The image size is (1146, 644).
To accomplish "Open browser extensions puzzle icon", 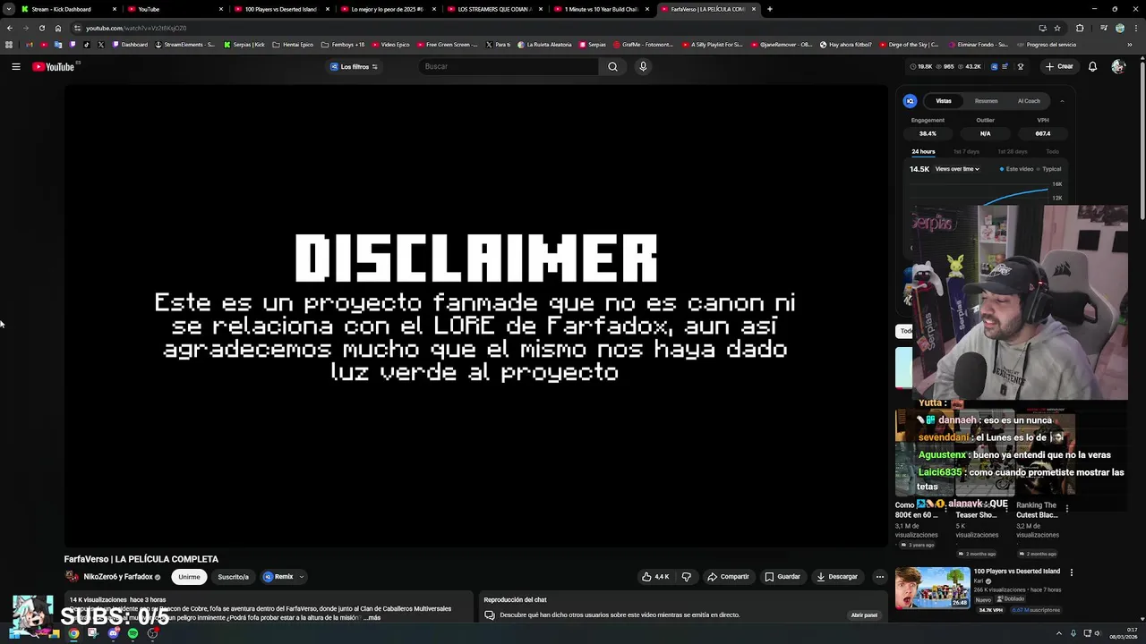I will click(1079, 28).
